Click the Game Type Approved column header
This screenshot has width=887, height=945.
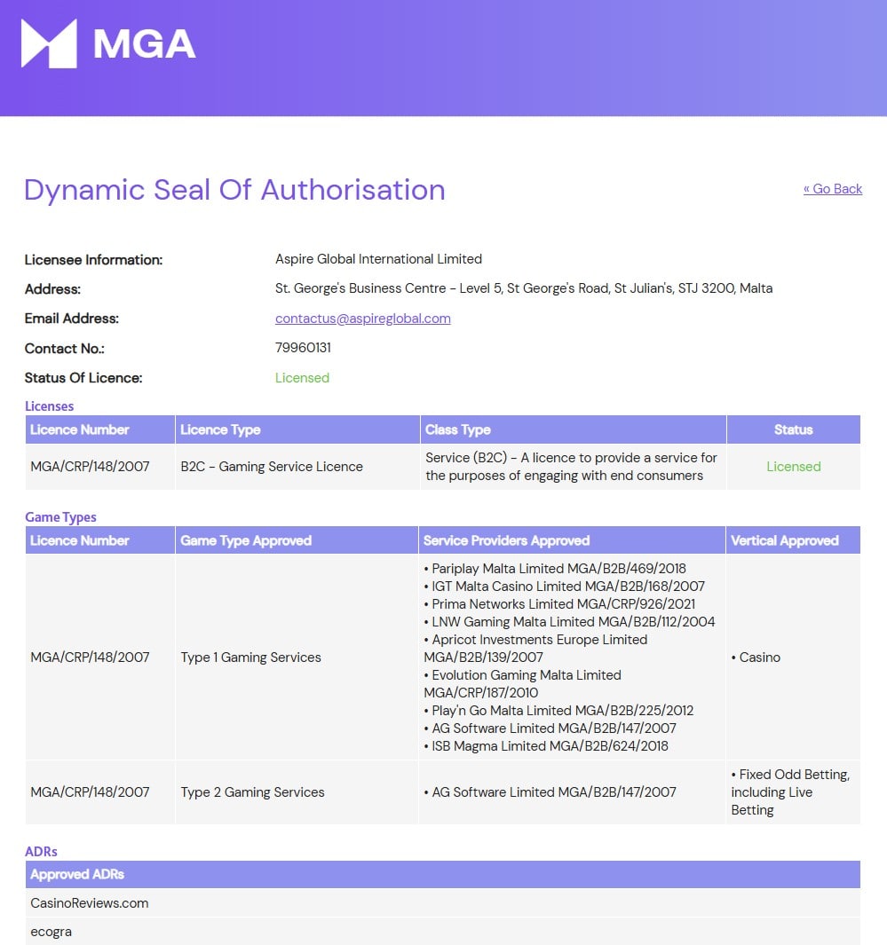(x=246, y=540)
